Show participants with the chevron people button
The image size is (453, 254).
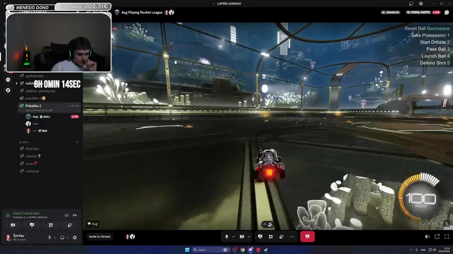point(268,224)
